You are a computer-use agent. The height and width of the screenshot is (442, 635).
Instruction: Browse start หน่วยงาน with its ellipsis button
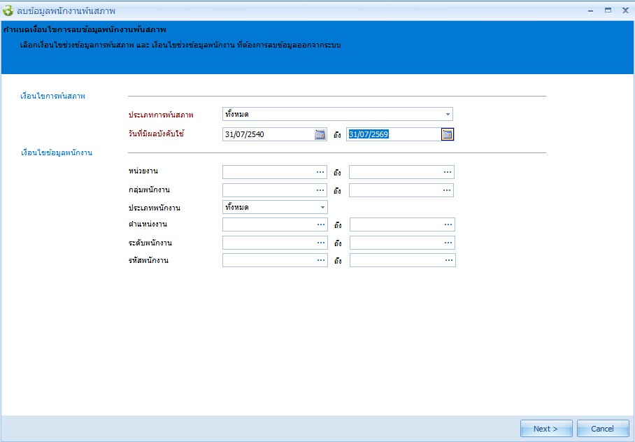pos(320,172)
